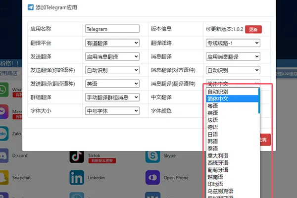The image size is (297, 198).
Task: Choose 韩语 in language list
Action: [232, 142]
